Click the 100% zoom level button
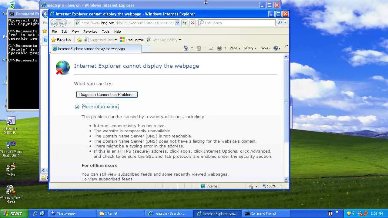Image resolution: width=388 pixels, height=218 pixels. (269, 186)
